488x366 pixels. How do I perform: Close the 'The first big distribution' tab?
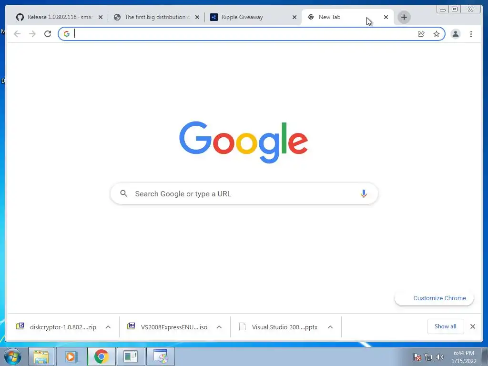[197, 18]
